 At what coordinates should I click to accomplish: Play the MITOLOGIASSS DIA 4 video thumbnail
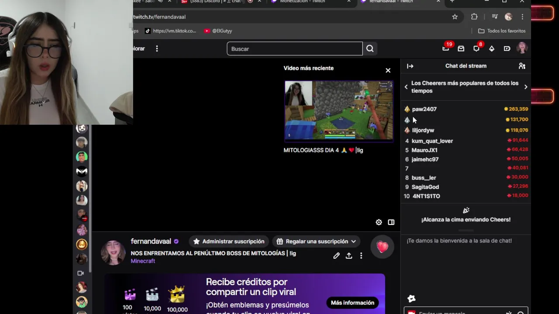pos(338,110)
